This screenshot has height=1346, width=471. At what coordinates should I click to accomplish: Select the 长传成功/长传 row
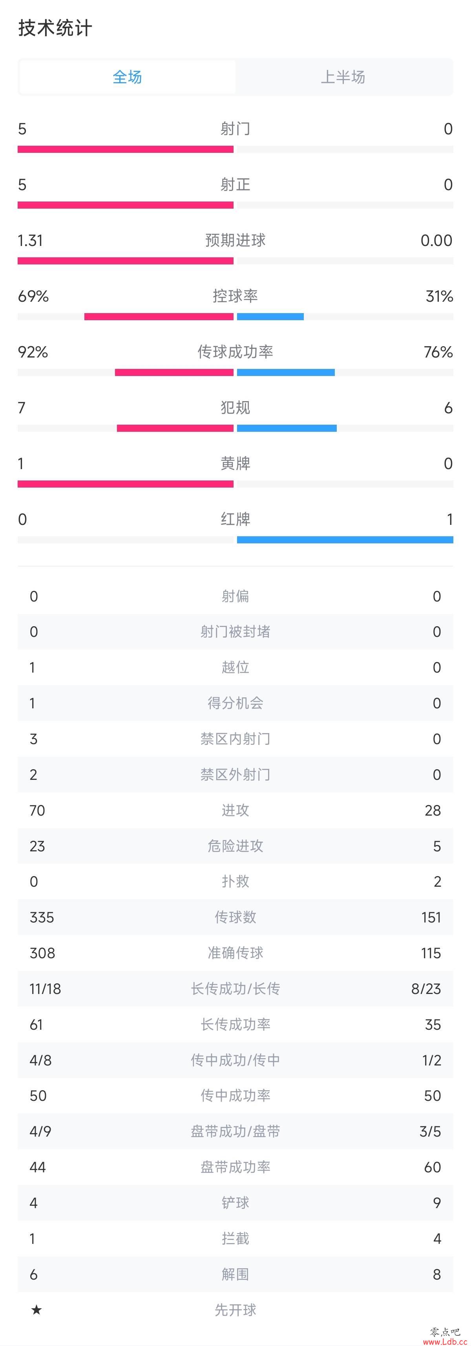point(235,988)
